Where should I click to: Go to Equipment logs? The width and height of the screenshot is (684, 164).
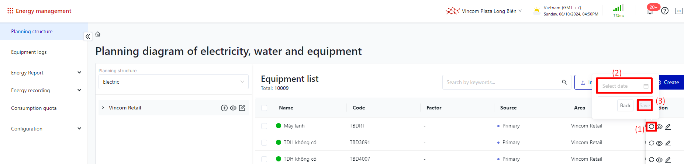point(29,52)
